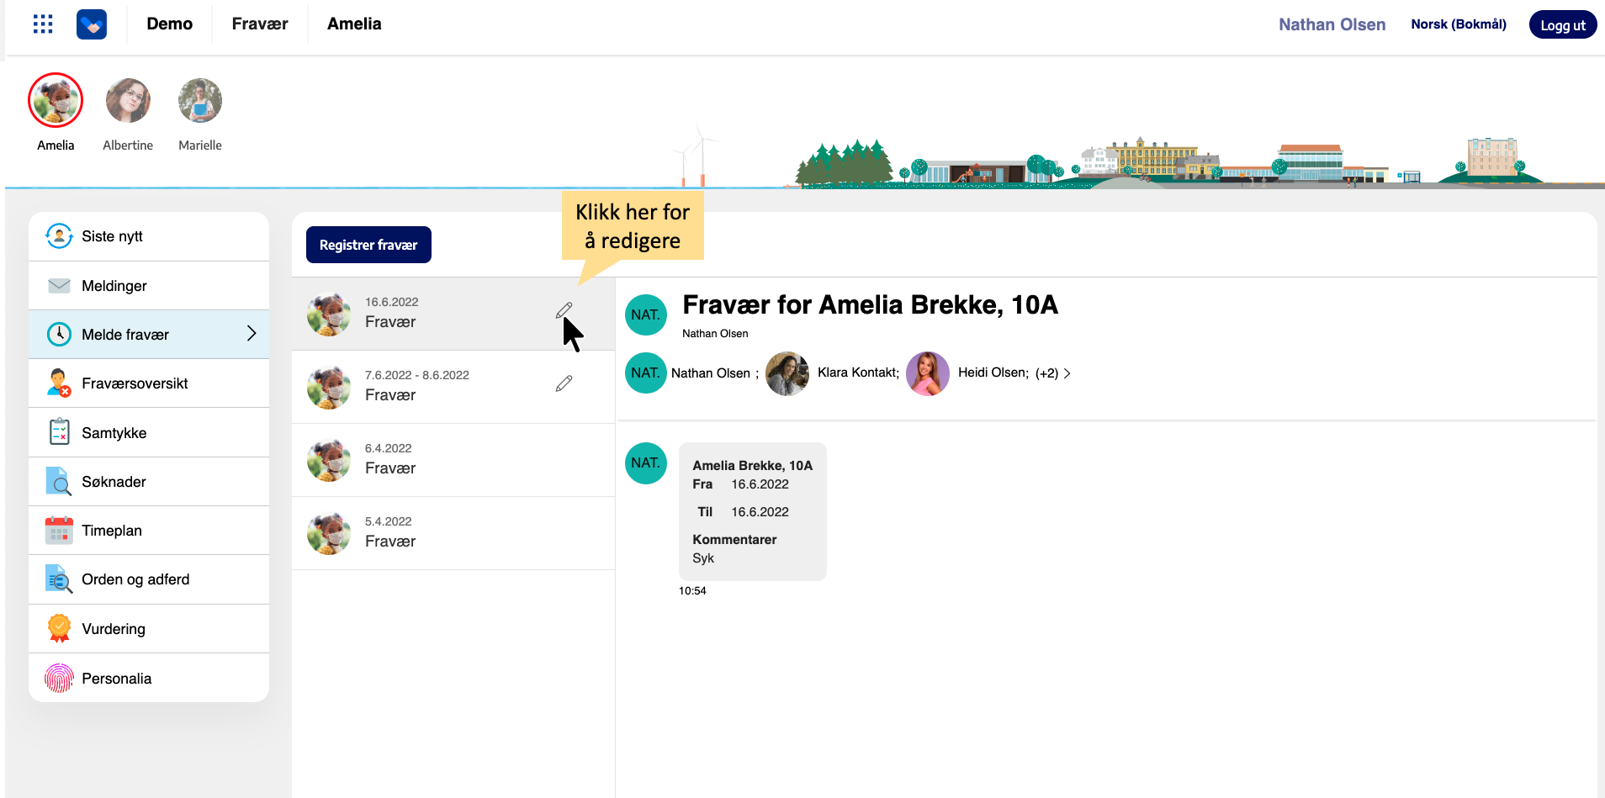Open Timeplan calendar icon
This screenshot has width=1605, height=798.
pos(59,531)
